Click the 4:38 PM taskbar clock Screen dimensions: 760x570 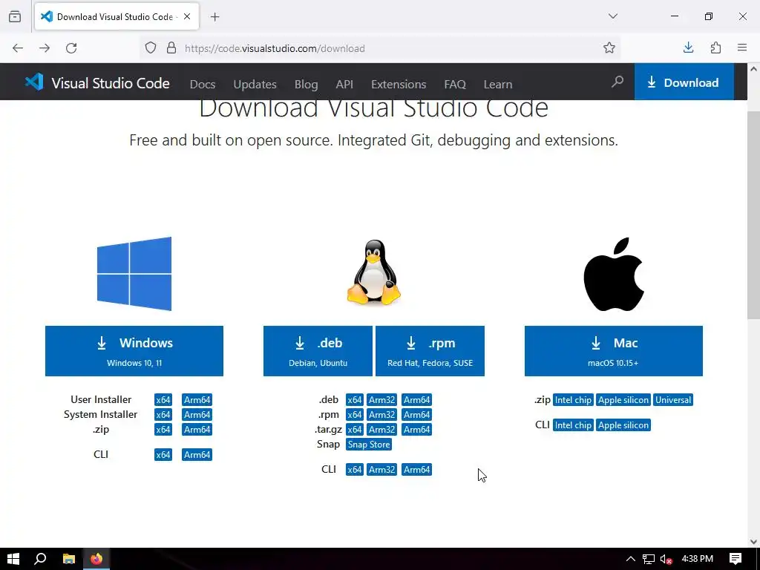pos(697,559)
